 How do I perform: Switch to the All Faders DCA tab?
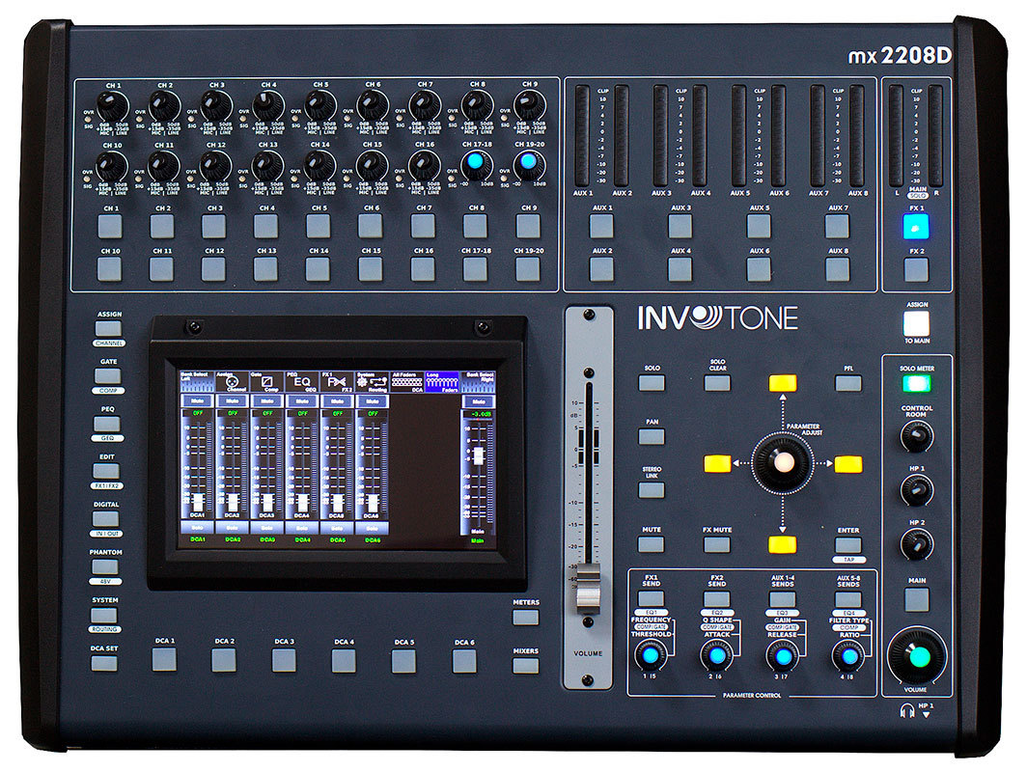[406, 382]
